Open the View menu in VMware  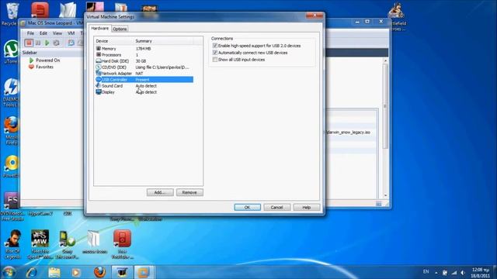tap(57, 33)
